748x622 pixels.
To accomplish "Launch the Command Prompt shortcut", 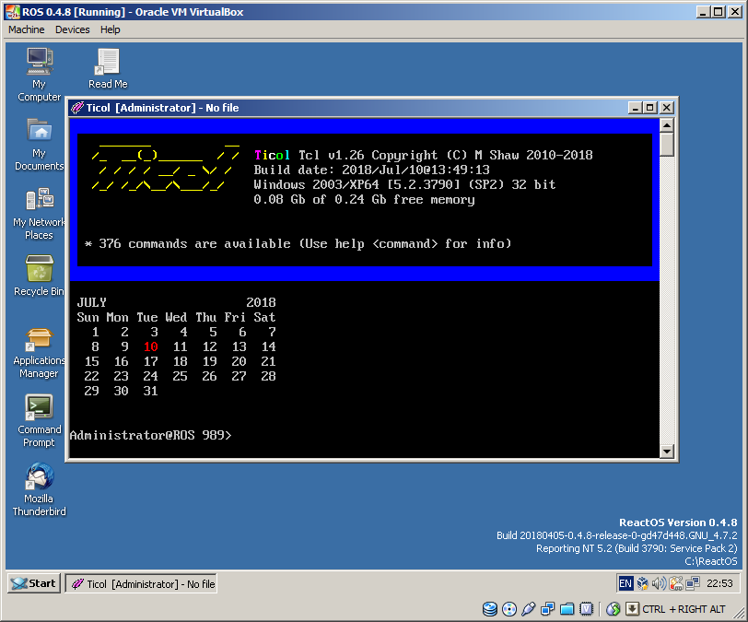I will click(x=39, y=408).
